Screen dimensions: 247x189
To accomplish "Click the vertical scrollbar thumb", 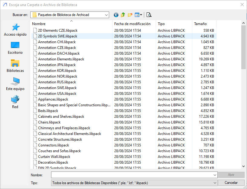I will 244,47.
